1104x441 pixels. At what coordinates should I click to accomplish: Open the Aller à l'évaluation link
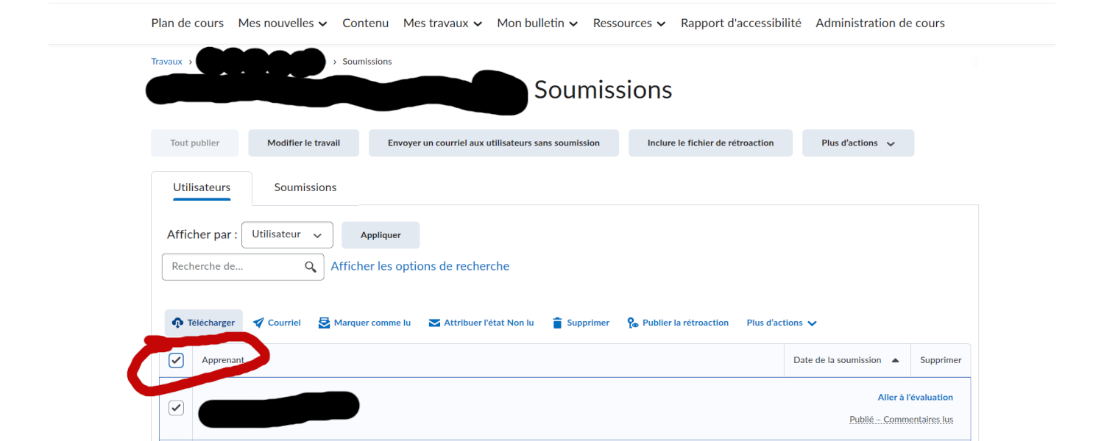tap(915, 398)
